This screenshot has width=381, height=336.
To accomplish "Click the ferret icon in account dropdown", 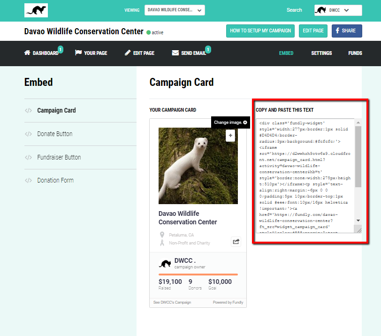I will click(320, 10).
